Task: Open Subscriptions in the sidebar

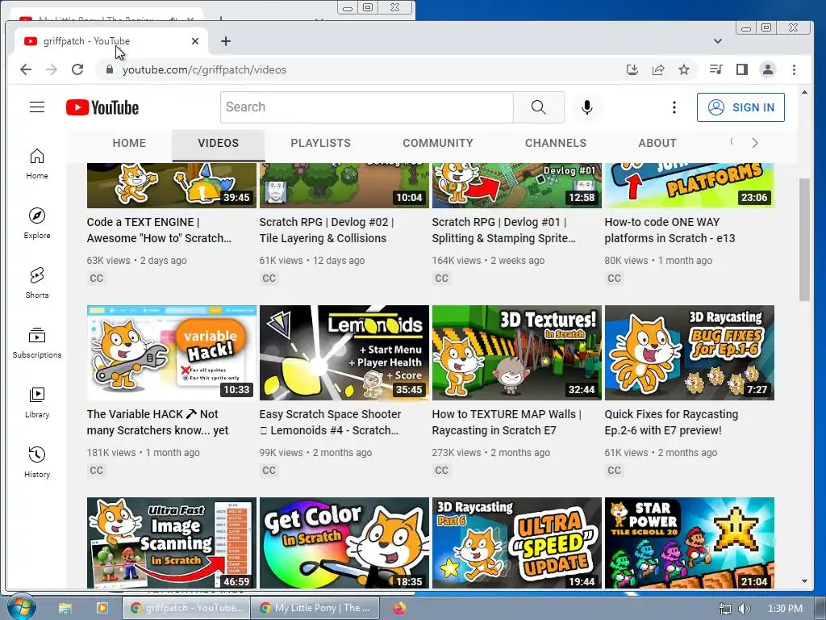Action: pyautogui.click(x=37, y=342)
